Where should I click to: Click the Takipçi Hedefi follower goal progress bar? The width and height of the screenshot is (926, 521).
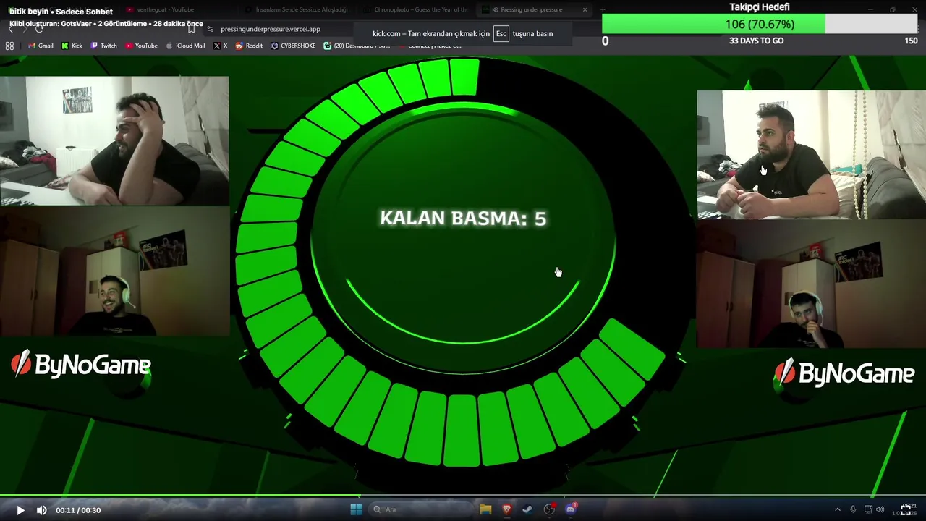point(760,25)
